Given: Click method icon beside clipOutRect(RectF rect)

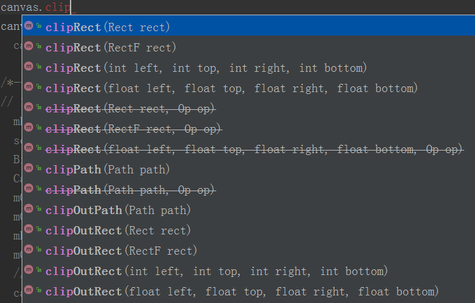Looking at the screenshot, I should pyautogui.click(x=29, y=249).
